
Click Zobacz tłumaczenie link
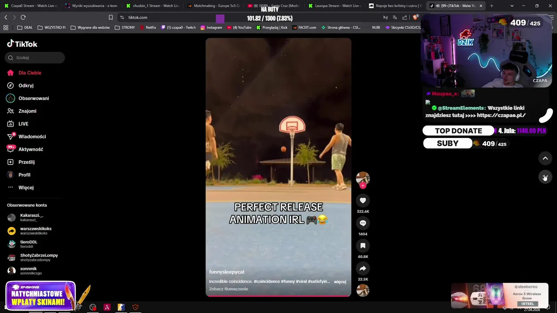click(228, 289)
